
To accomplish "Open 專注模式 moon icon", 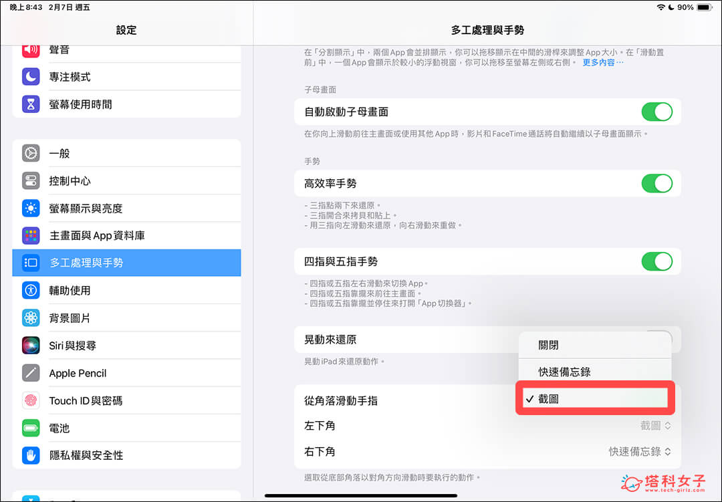I will click(x=31, y=76).
